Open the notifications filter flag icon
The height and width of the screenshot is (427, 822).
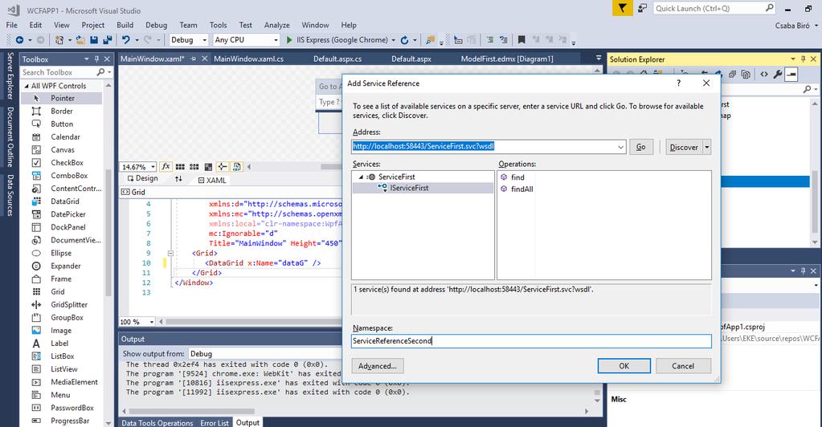[x=622, y=8]
